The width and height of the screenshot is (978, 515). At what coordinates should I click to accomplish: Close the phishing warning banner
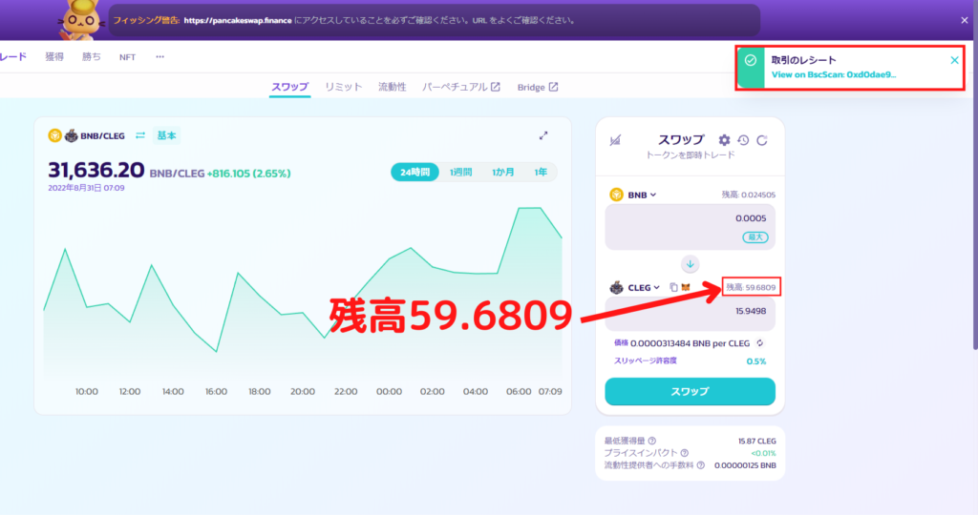coord(965,20)
